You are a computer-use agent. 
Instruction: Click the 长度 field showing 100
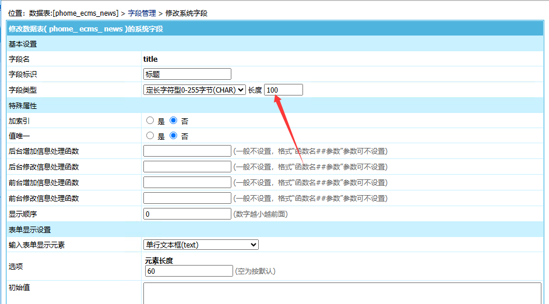pyautogui.click(x=283, y=90)
